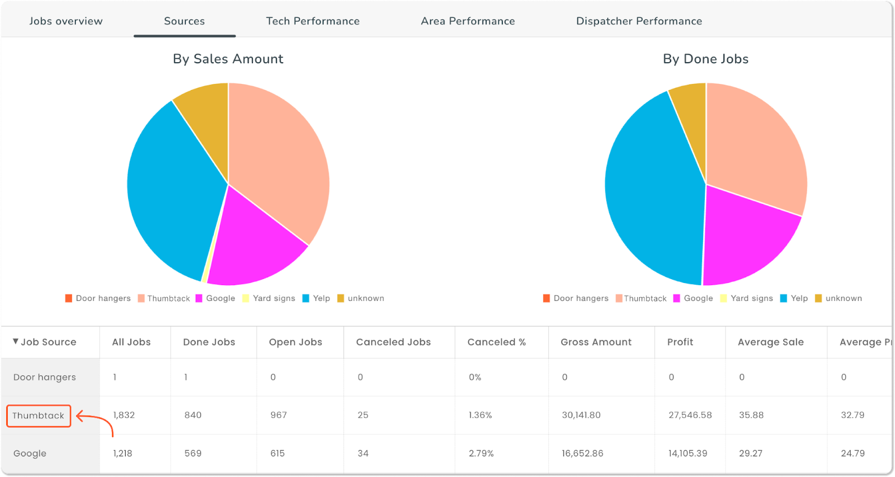Toggle Door hangers legend in Sales chart

click(98, 298)
